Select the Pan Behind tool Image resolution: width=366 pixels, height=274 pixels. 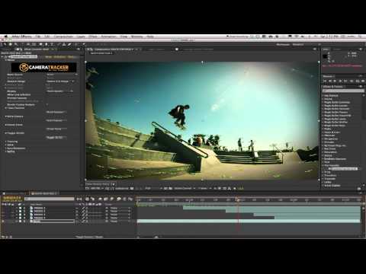point(34,44)
